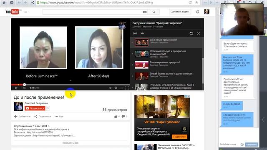Image resolution: width=267 pixels, height=150 pixels.
Task: Click the 'VIP ЖК Парк Рублёво' ad image
Action: [162, 107]
